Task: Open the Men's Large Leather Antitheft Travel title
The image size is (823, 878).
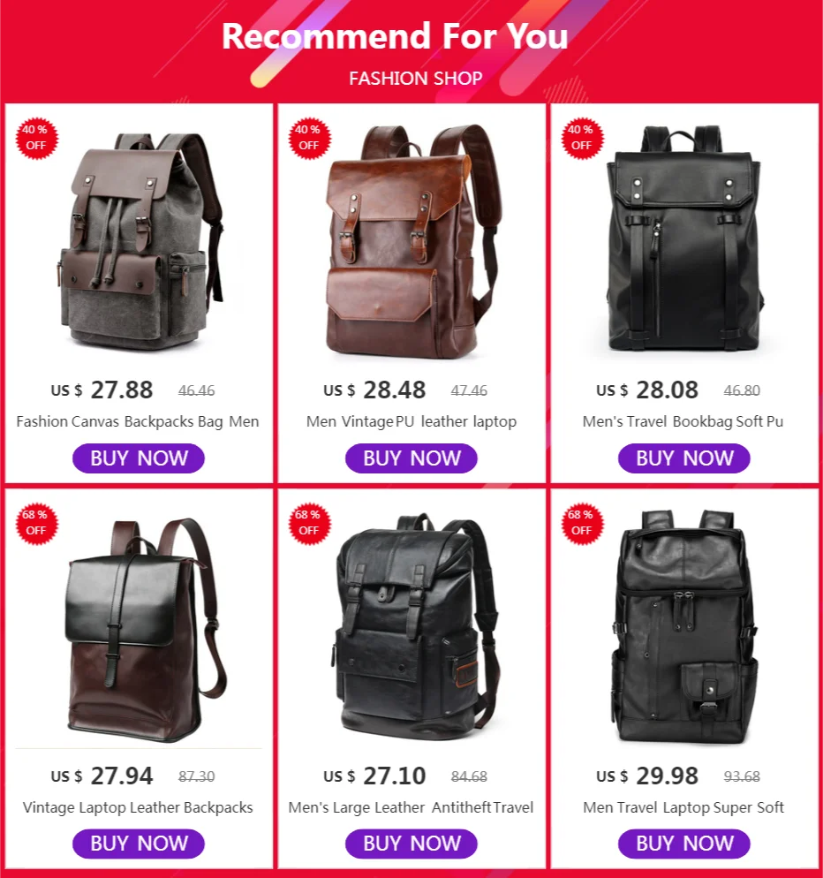Action: (411, 807)
